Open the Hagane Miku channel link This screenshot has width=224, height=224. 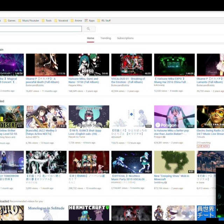75,85
